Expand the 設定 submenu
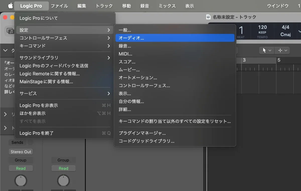The height and width of the screenshot is (191, 301). 65,30
